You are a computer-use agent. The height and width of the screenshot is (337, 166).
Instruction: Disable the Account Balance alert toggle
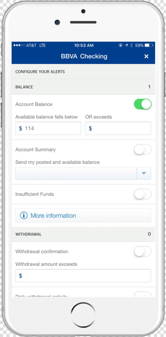pos(143,104)
